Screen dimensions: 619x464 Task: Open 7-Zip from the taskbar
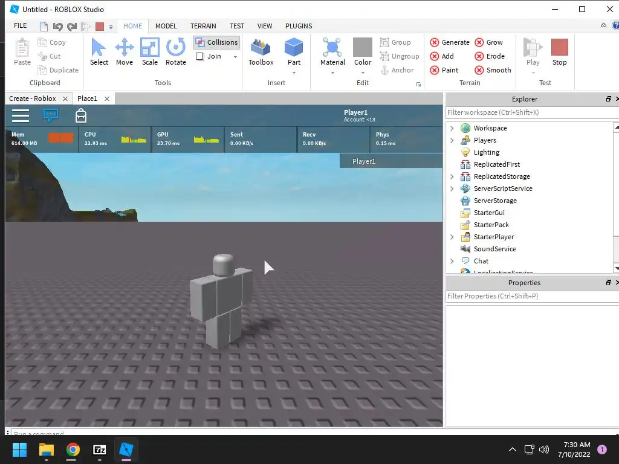click(100, 449)
